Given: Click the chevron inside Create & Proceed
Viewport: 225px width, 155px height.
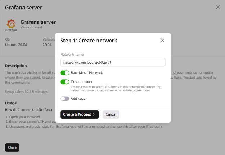Looking at the screenshot, I should pos(94,114).
